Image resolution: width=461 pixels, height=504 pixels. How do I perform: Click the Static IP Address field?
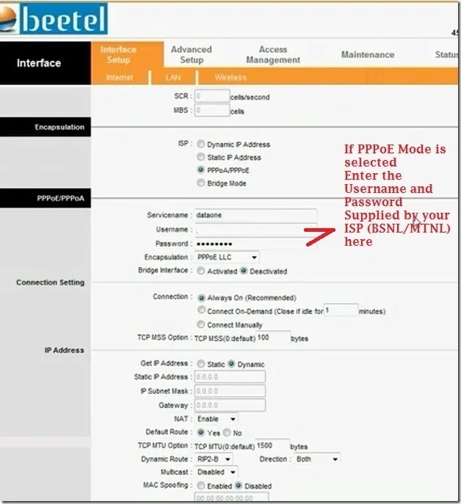[x=230, y=376]
